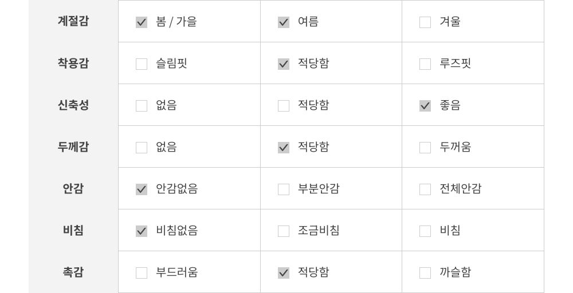Tick the 까슬함 checkbox
The height and width of the screenshot is (293, 573).
click(x=425, y=273)
